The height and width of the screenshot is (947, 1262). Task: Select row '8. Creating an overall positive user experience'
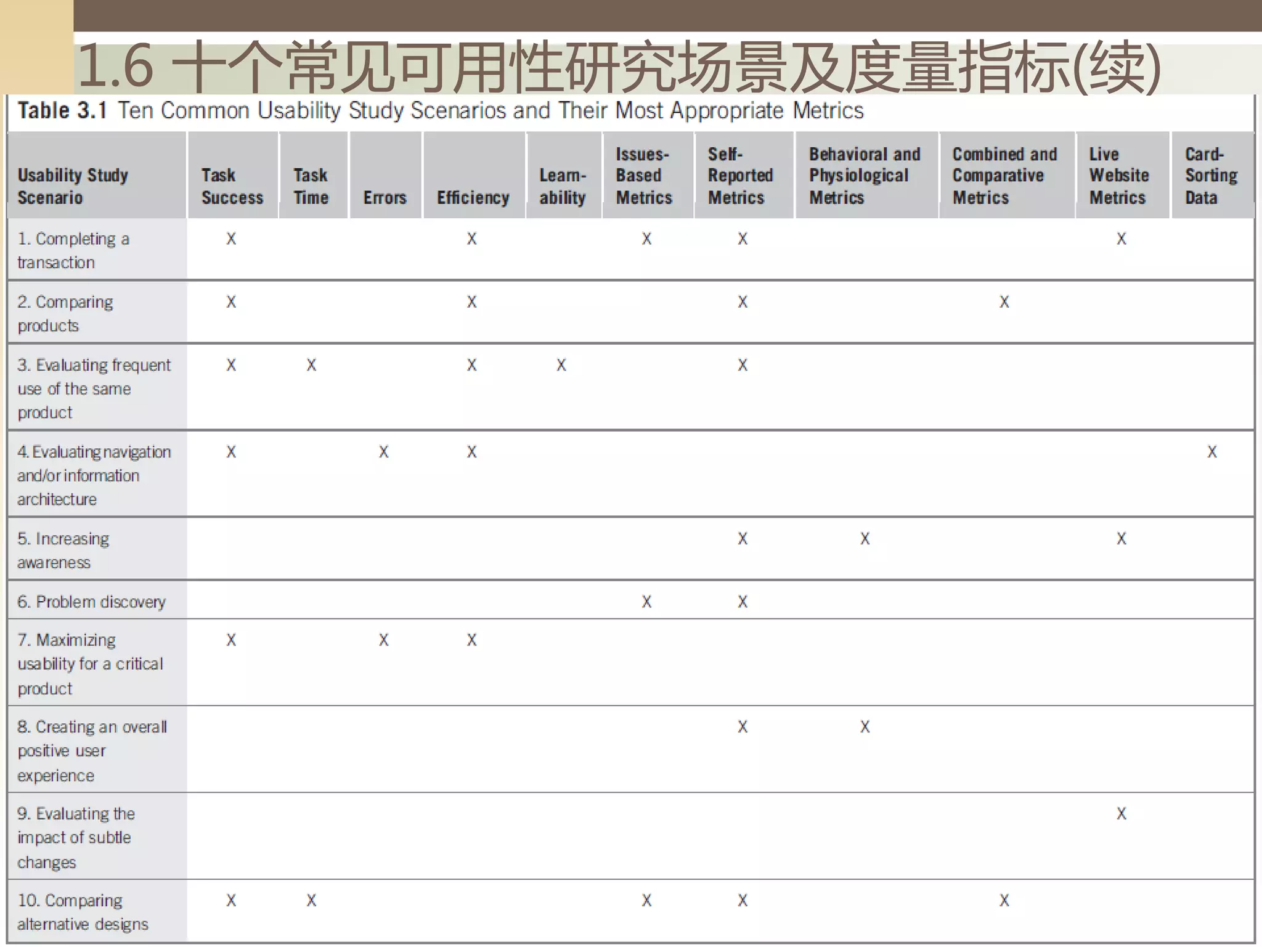(631, 750)
